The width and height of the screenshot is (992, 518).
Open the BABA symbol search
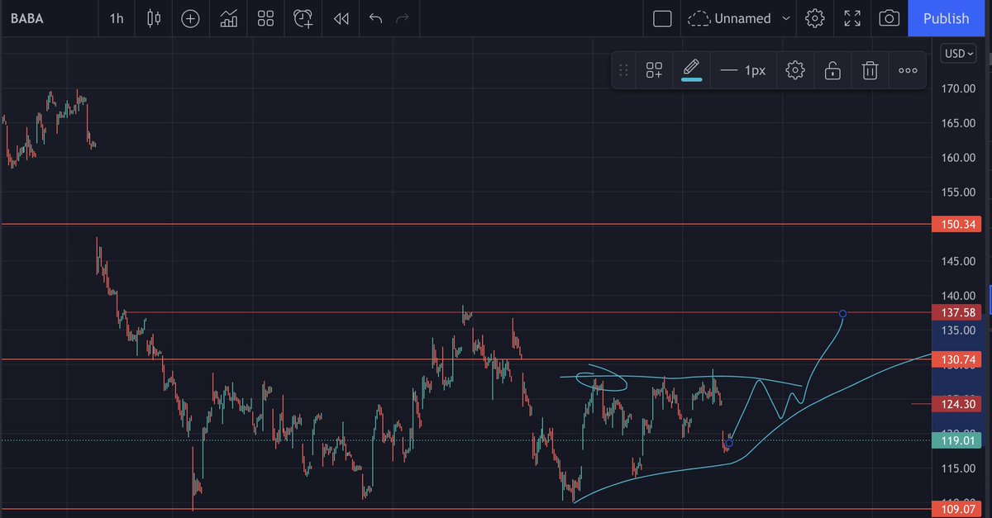27,18
